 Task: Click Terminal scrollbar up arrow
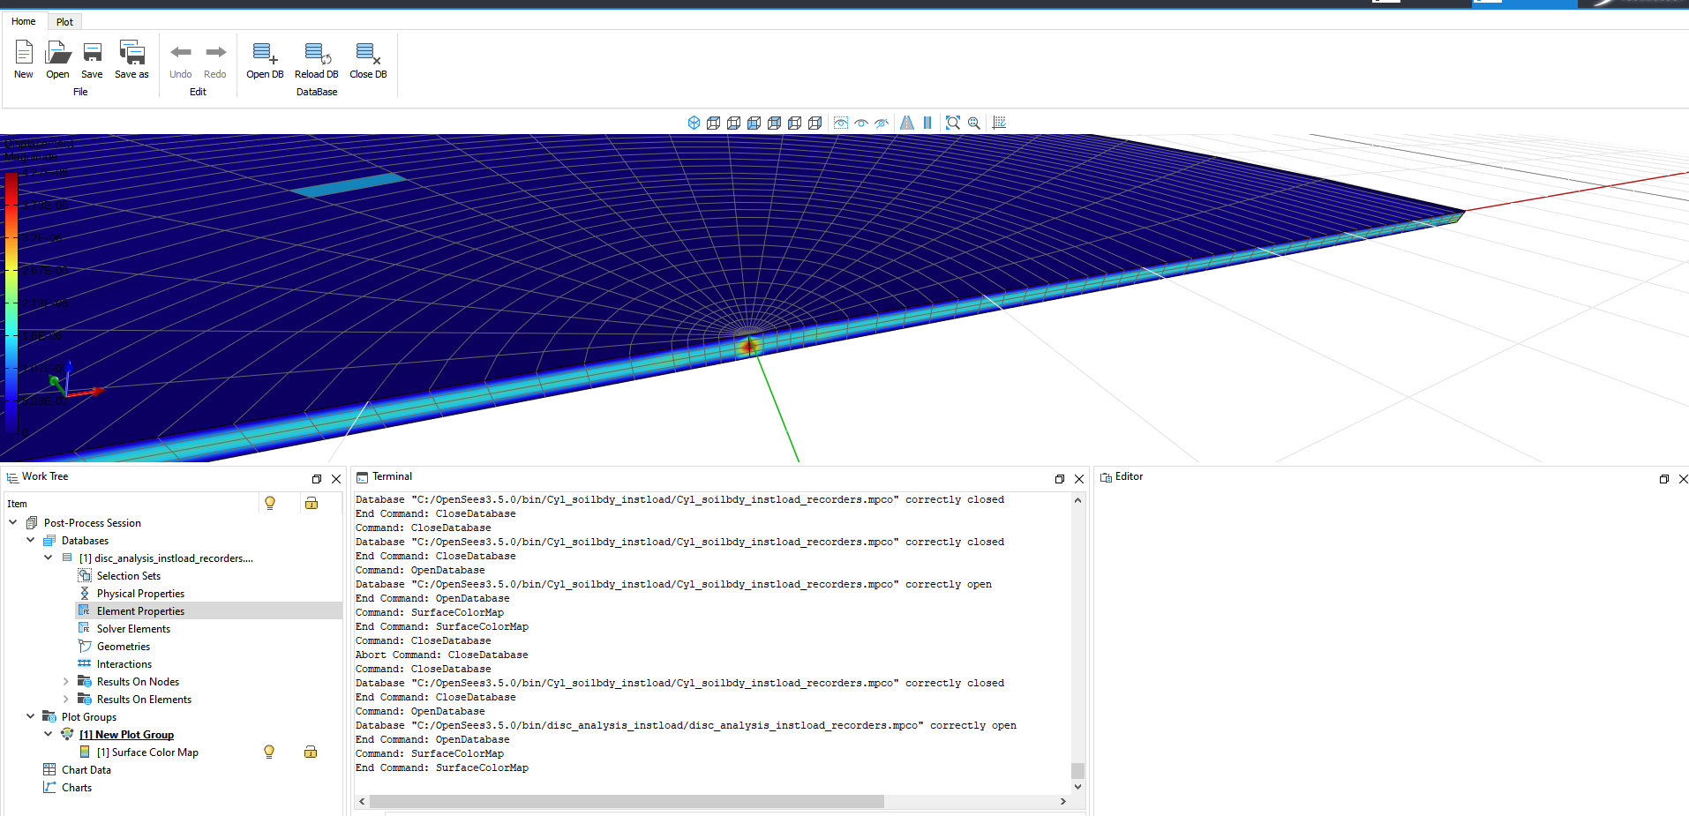click(1077, 500)
